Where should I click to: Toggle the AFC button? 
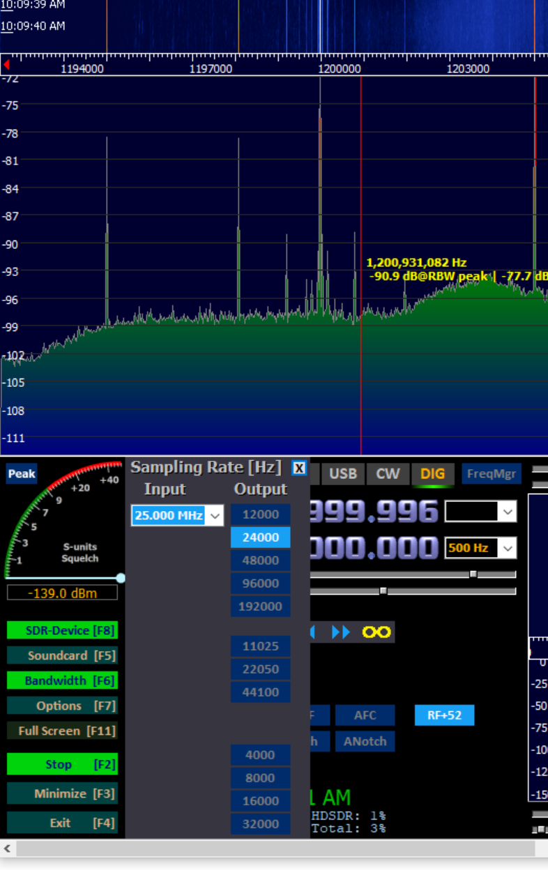pyautogui.click(x=365, y=715)
